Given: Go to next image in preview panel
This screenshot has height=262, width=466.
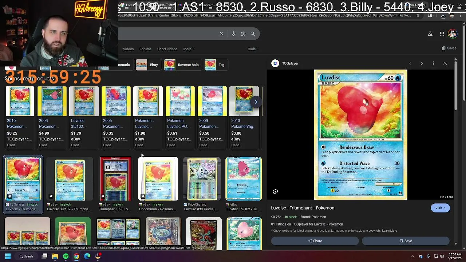Looking at the screenshot, I should point(422,63).
